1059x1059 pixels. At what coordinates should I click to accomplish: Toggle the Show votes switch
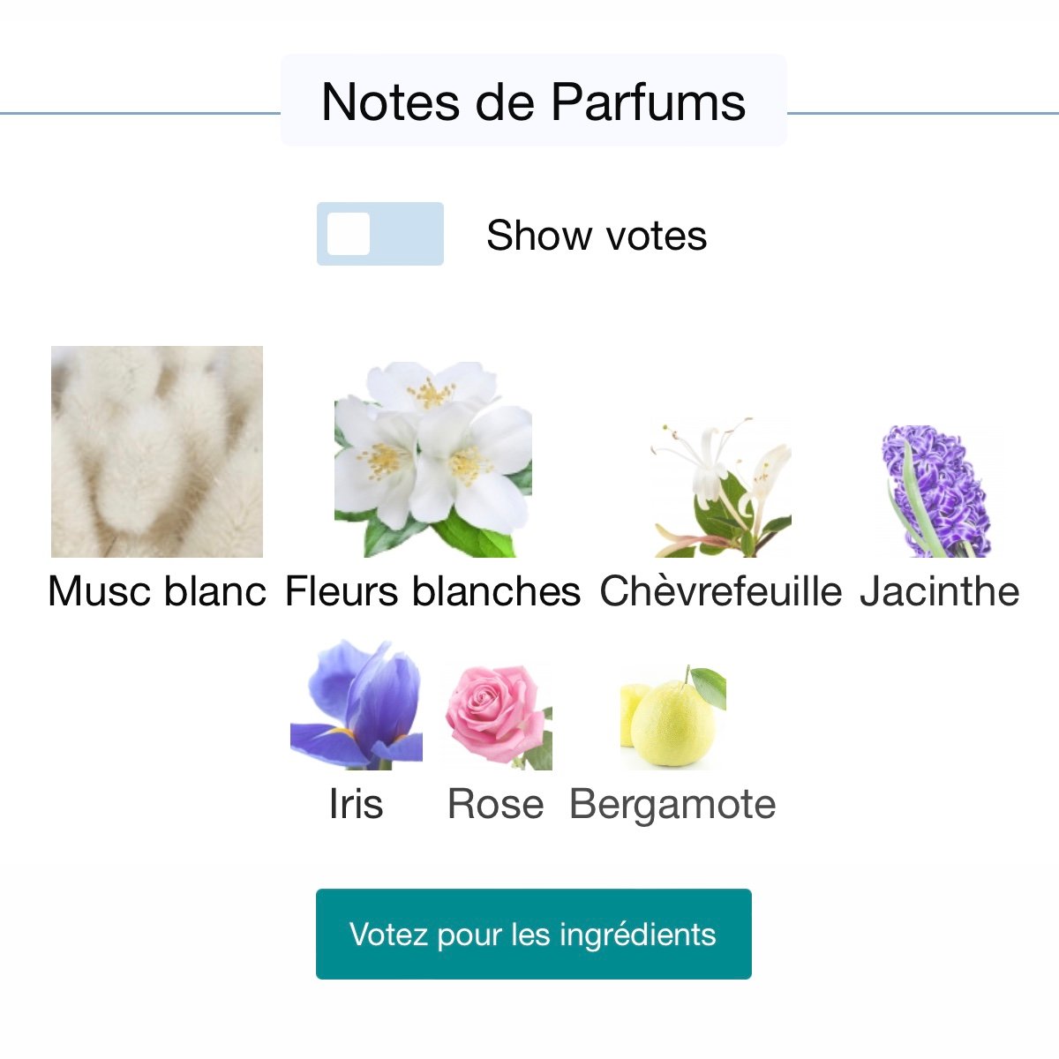(380, 234)
